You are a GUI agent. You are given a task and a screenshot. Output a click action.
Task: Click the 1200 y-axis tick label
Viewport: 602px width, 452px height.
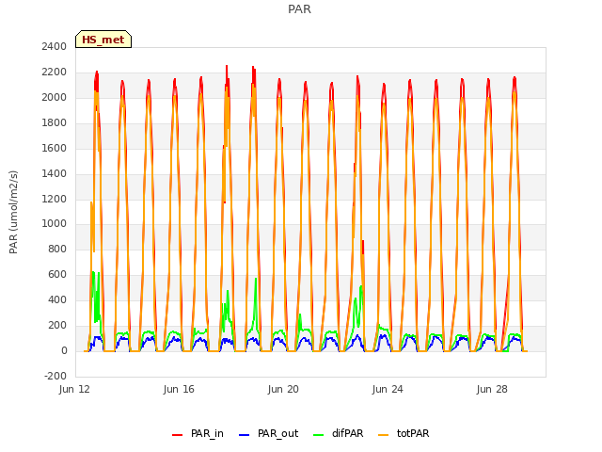[55, 199]
